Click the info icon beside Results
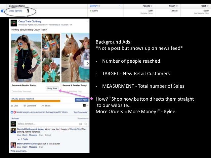The image size is (211, 158). 151,6
